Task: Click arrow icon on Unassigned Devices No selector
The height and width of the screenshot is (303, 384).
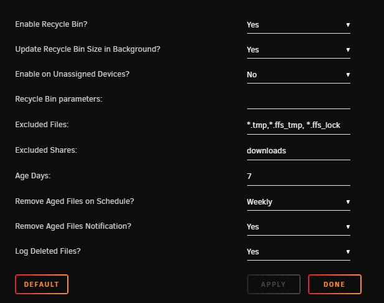Action: [348, 75]
